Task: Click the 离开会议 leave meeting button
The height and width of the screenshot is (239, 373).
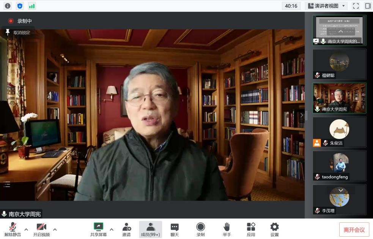Action: pos(354,230)
